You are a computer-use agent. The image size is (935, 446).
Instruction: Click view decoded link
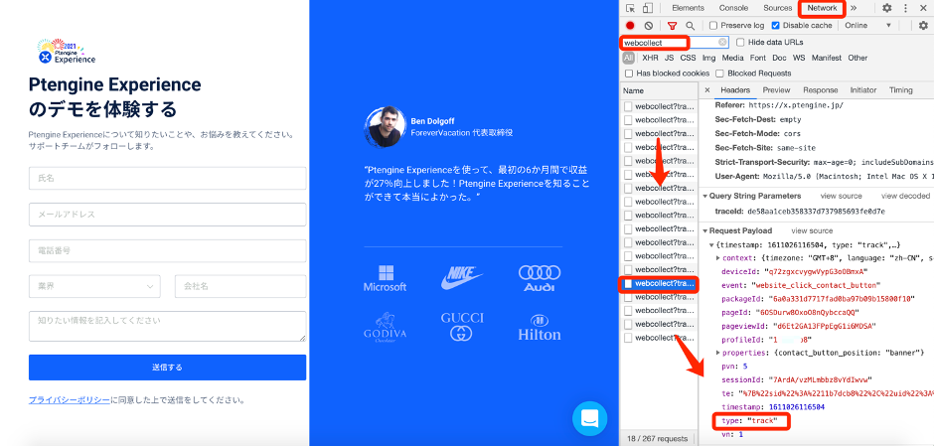click(x=905, y=196)
